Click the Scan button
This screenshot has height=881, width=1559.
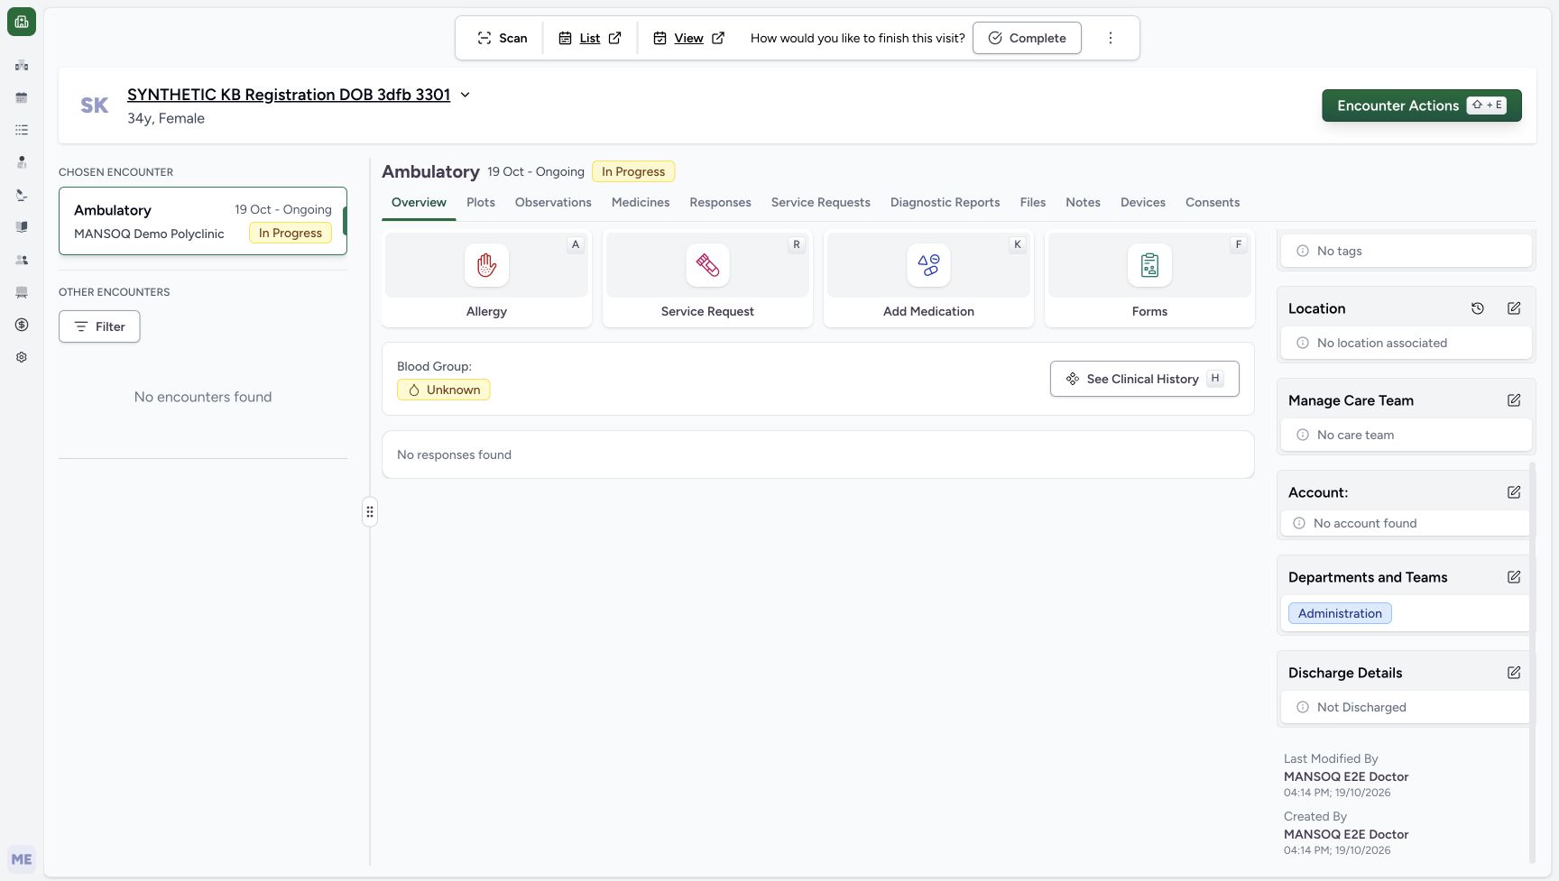pyautogui.click(x=503, y=38)
